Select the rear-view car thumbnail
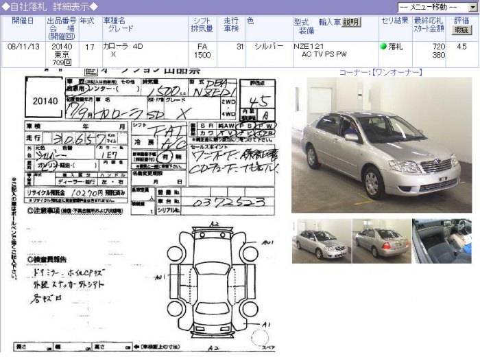480x357 pixels. (381, 241)
